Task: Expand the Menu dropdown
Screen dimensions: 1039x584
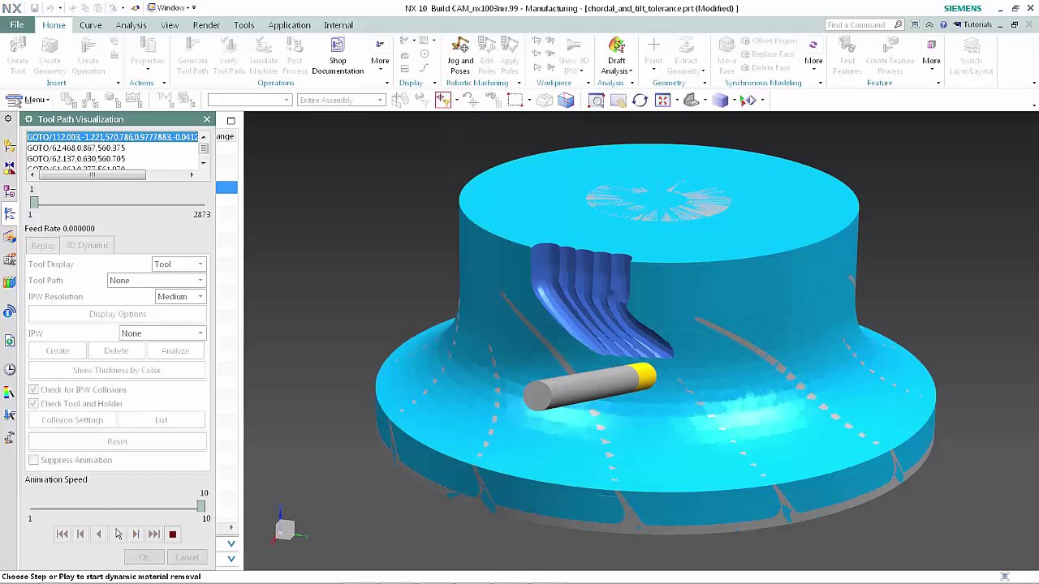Action: 28,100
